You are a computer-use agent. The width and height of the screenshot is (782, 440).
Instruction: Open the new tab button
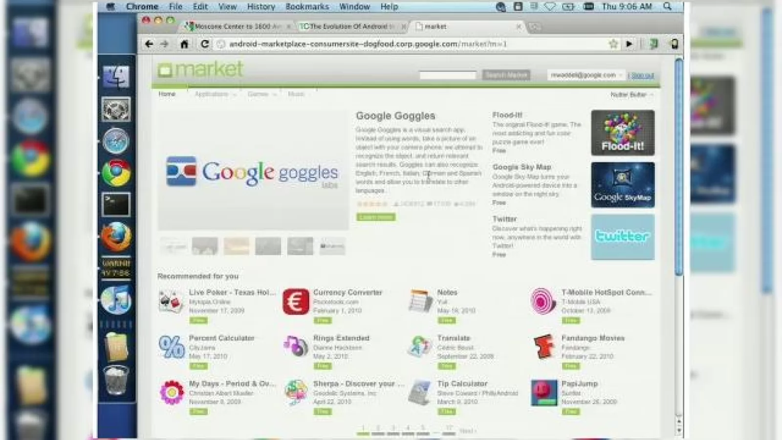tap(535, 27)
